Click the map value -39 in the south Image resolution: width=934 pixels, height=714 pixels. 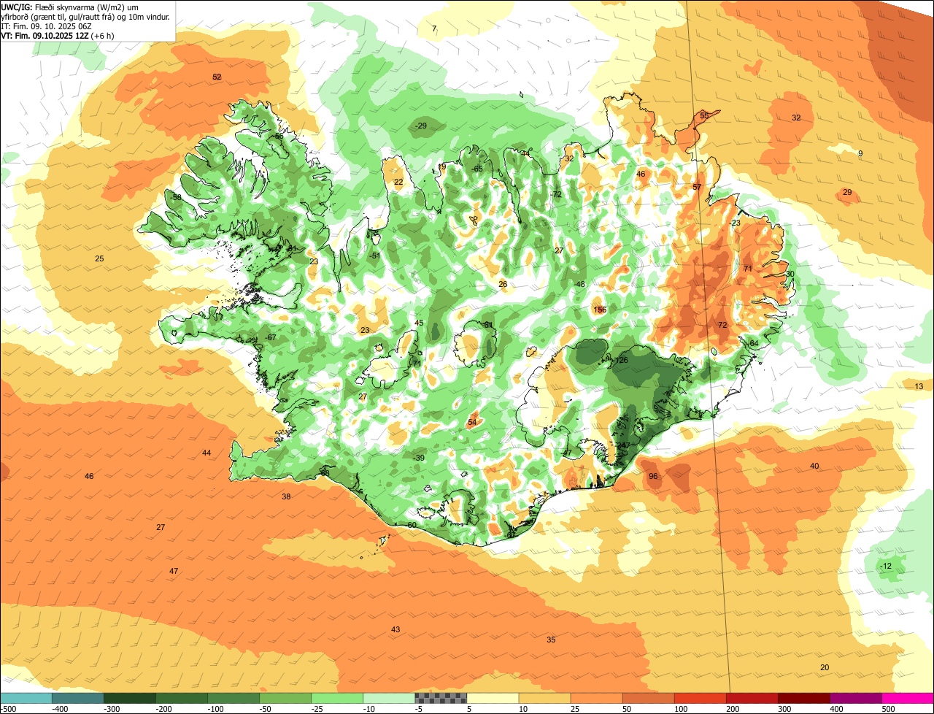click(x=419, y=458)
